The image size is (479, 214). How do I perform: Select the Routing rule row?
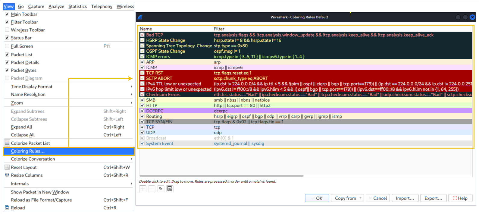[306, 116]
